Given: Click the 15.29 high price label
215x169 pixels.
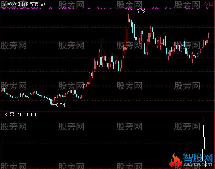Looking at the screenshot, I should click(139, 11).
